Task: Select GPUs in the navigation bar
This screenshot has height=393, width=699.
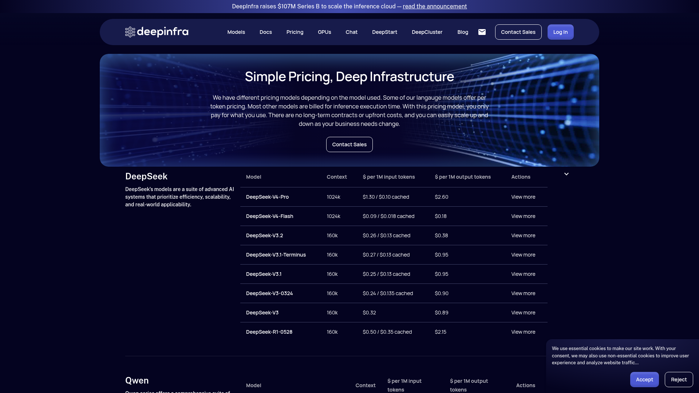Action: coord(324,32)
